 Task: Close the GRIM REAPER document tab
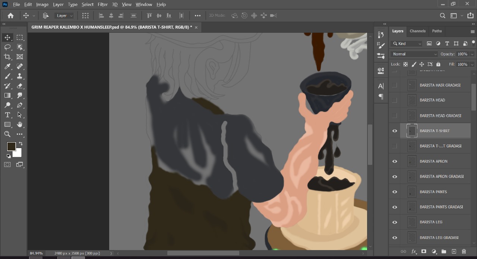196,27
